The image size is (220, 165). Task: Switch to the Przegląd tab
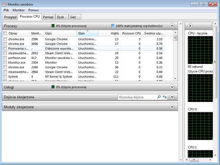coord(10,17)
